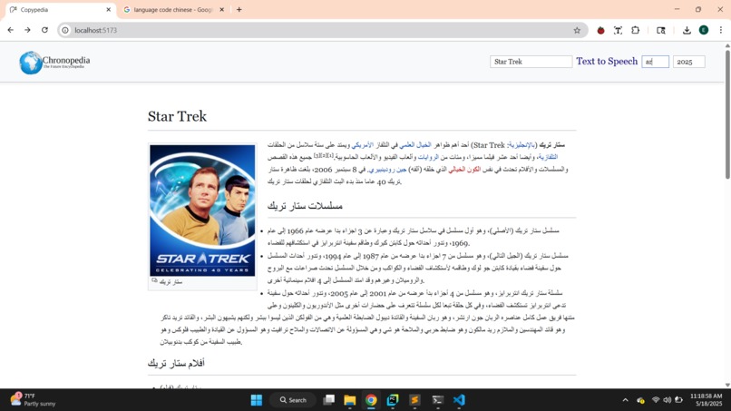The height and width of the screenshot is (411, 731).
Task: Show hidden system tray icons
Action: [625, 400]
